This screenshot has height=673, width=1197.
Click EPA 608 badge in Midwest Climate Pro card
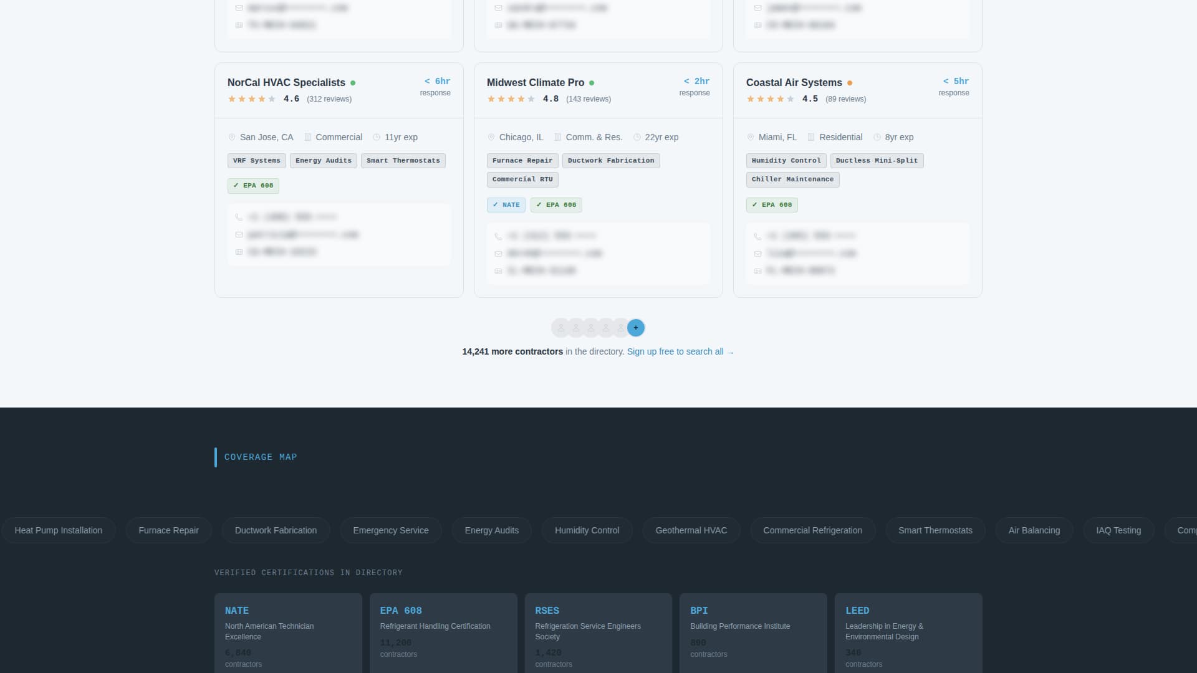pos(556,205)
